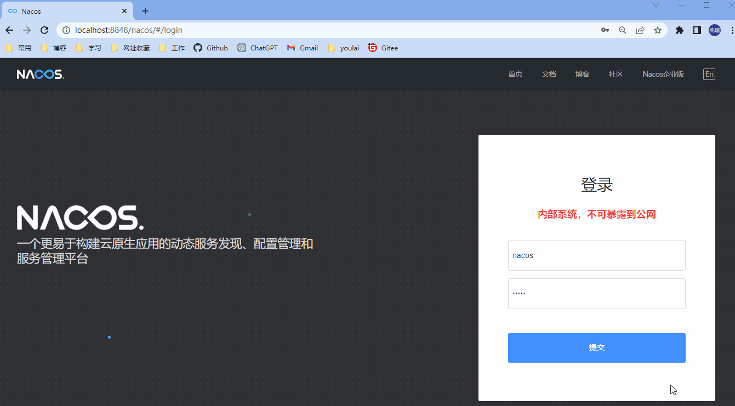Bookmark this page with the star icon
Image resolution: width=735 pixels, height=406 pixels.
(x=657, y=30)
